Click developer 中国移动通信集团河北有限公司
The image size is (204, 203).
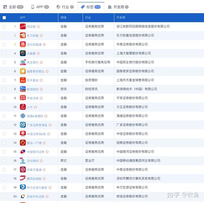(x=138, y=161)
